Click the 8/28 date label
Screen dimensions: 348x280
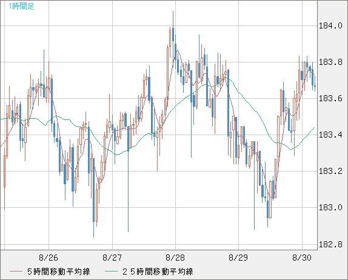pyautogui.click(x=175, y=258)
